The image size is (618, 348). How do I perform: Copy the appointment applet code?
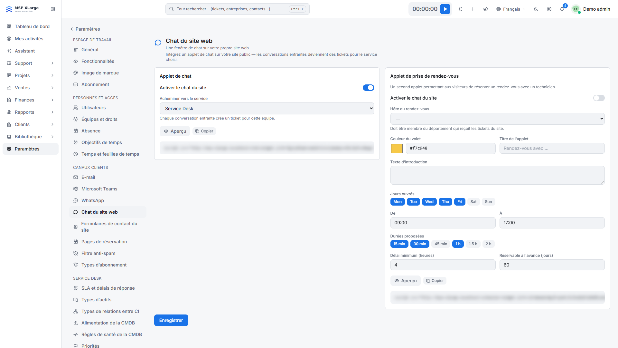tap(435, 281)
